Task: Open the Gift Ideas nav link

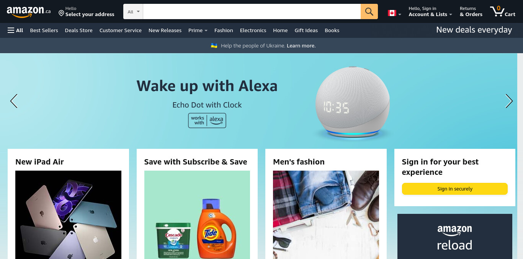Action: coord(306,30)
